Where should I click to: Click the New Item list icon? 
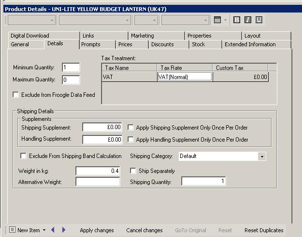click(13, 230)
